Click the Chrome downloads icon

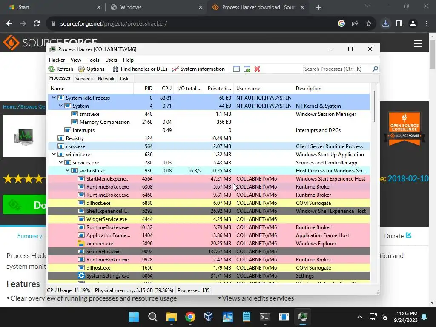(x=386, y=24)
